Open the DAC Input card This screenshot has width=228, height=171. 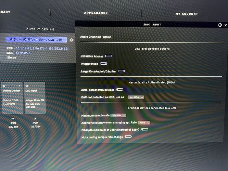(35, 98)
